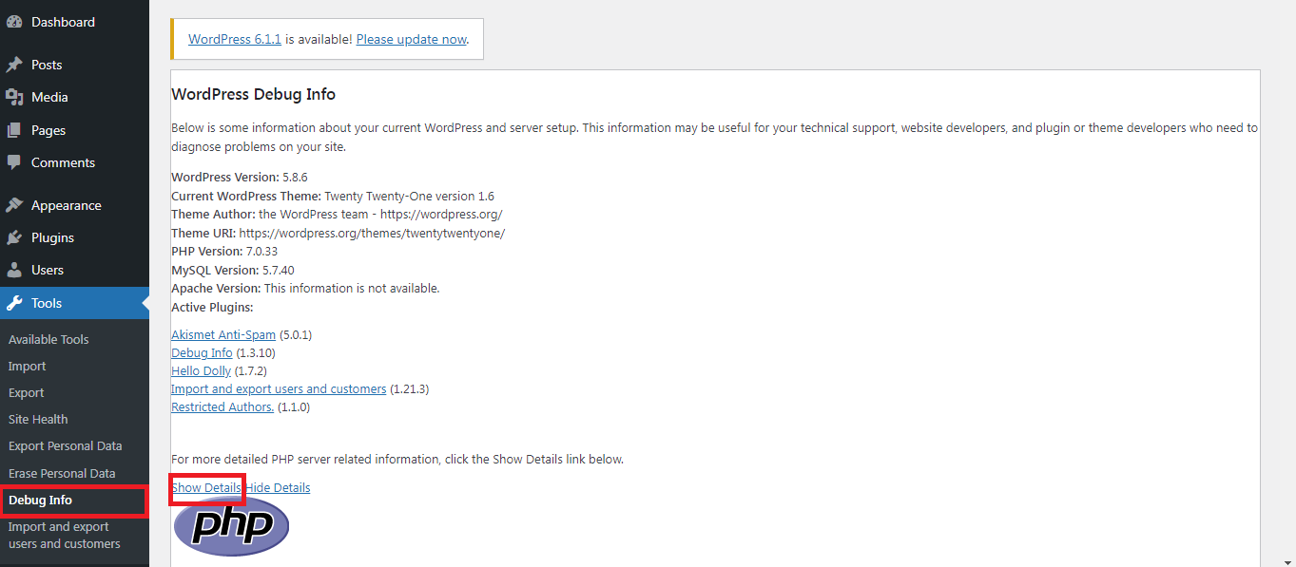
Task: Open the Restricted Authors plugin link
Action: click(222, 406)
